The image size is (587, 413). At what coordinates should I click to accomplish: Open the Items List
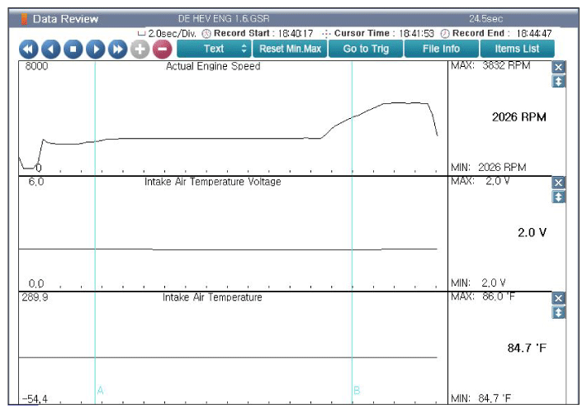(517, 49)
